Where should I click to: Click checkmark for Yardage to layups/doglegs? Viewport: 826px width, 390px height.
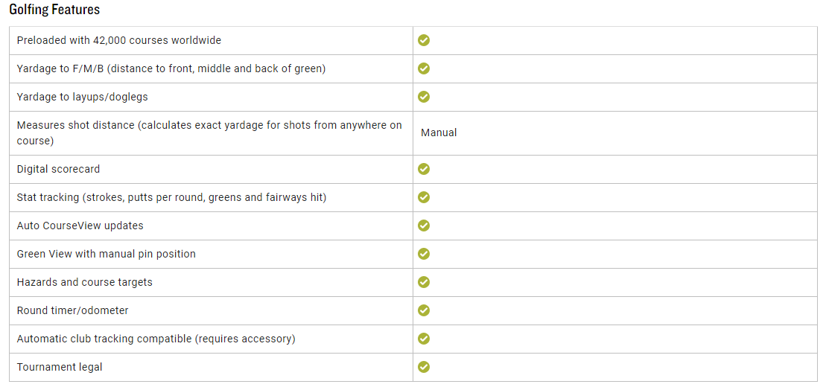tap(424, 97)
